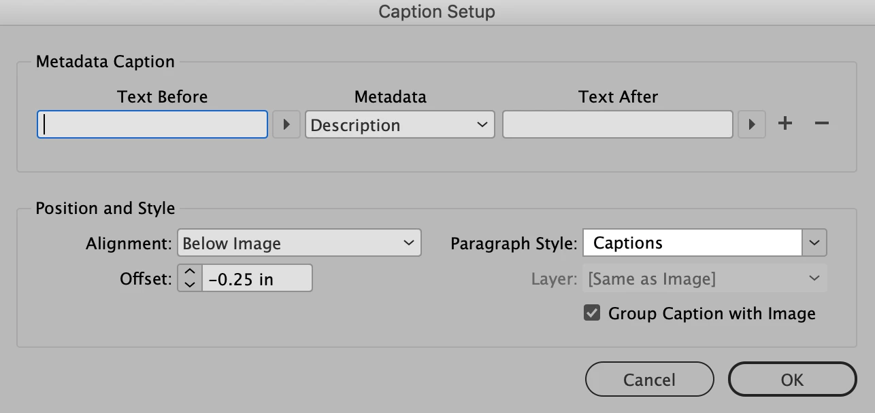Click the Caption Setup title bar
Screen dimensions: 875x413
click(437, 12)
